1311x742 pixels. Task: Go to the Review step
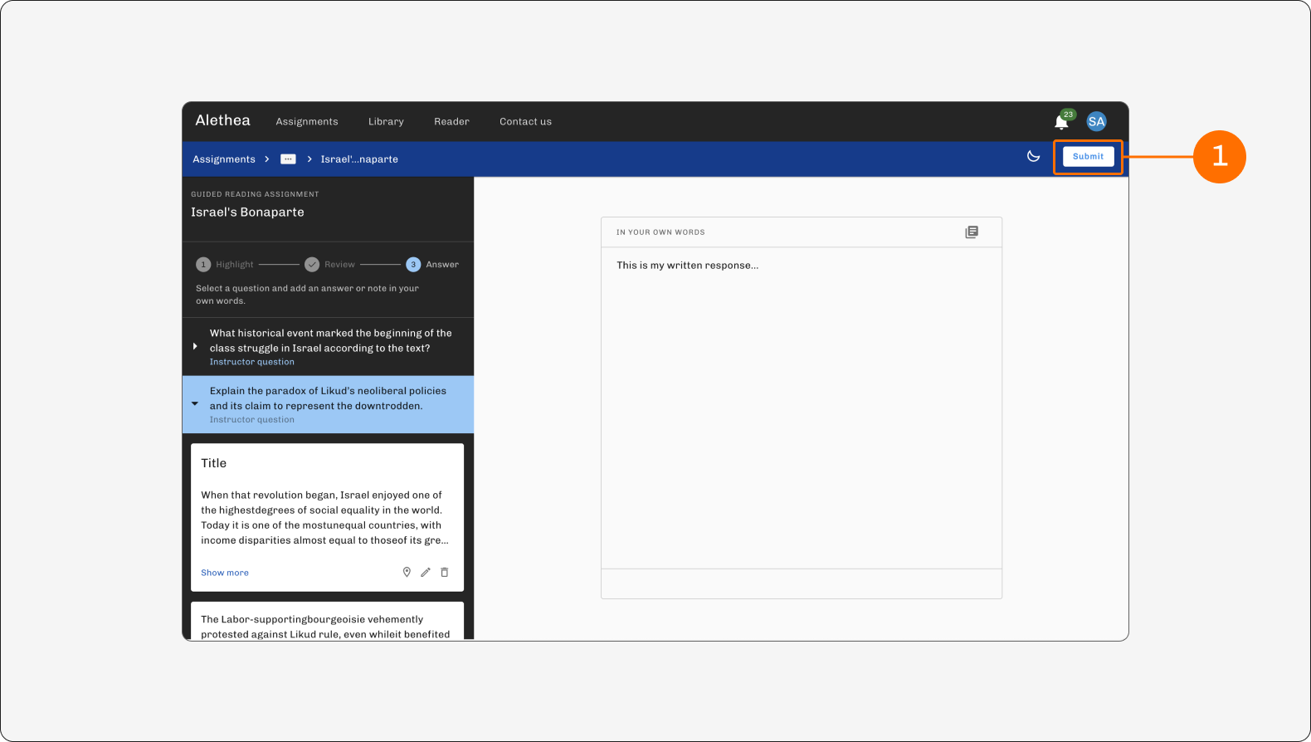click(x=330, y=265)
